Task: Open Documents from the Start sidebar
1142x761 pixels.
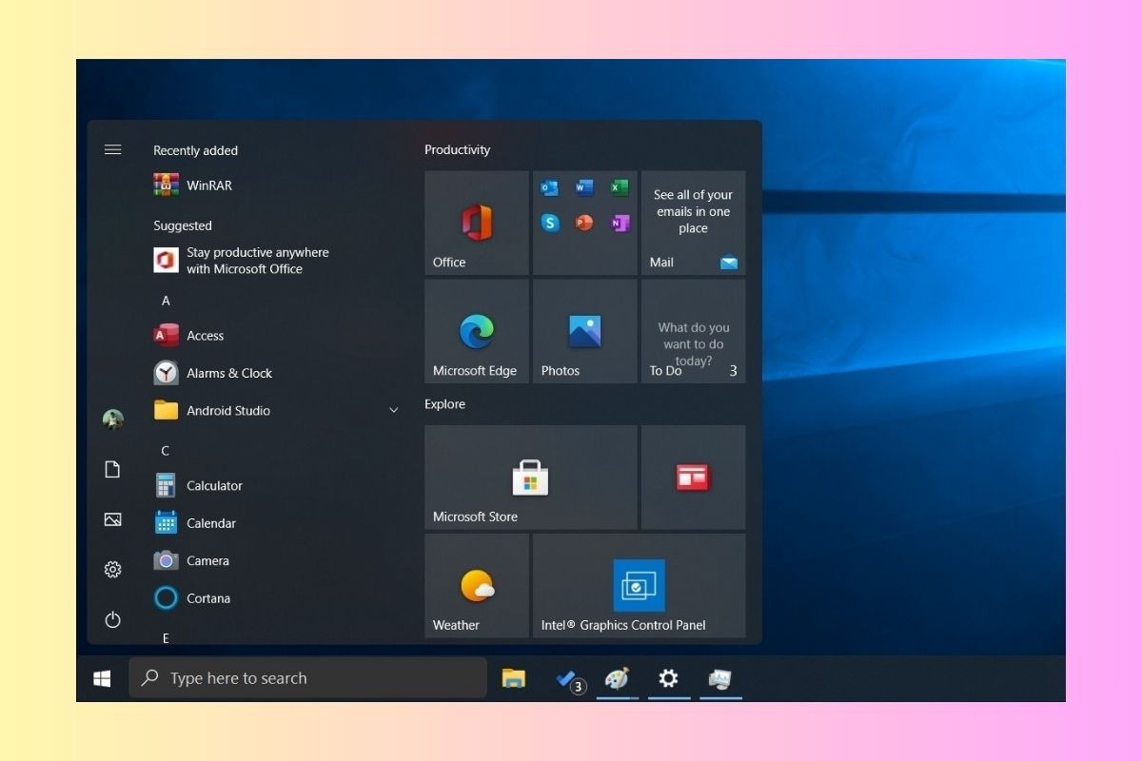Action: click(x=112, y=469)
